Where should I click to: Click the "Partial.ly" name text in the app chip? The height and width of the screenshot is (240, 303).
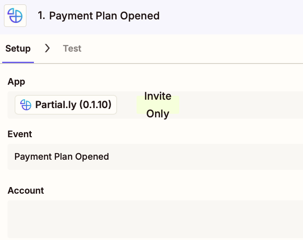coord(55,105)
